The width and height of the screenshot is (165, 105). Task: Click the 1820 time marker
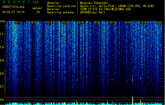pyautogui.click(x=159, y=23)
